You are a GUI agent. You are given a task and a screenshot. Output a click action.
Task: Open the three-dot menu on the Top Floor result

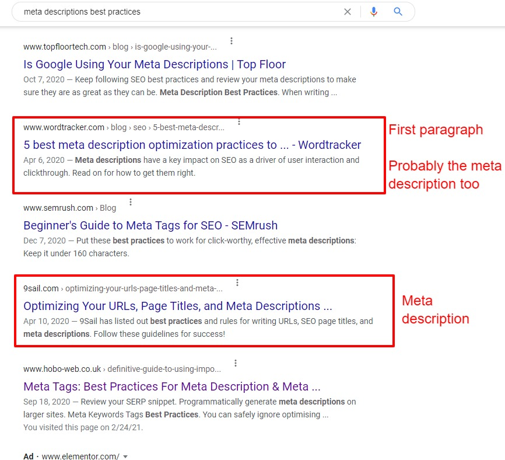pos(232,41)
